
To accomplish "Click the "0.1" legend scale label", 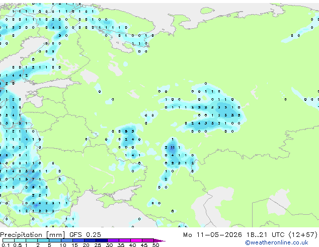I will pos(6,245).
